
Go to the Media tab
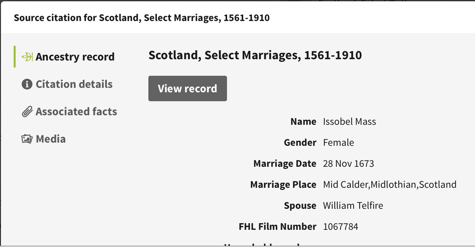pyautogui.click(x=51, y=139)
